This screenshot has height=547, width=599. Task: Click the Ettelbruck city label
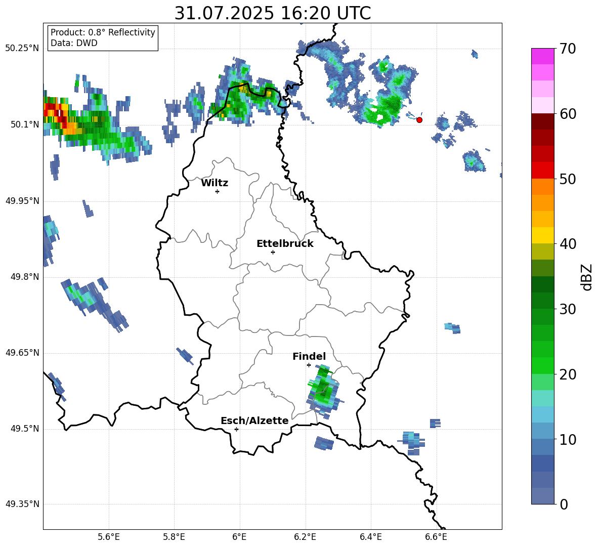285,244
